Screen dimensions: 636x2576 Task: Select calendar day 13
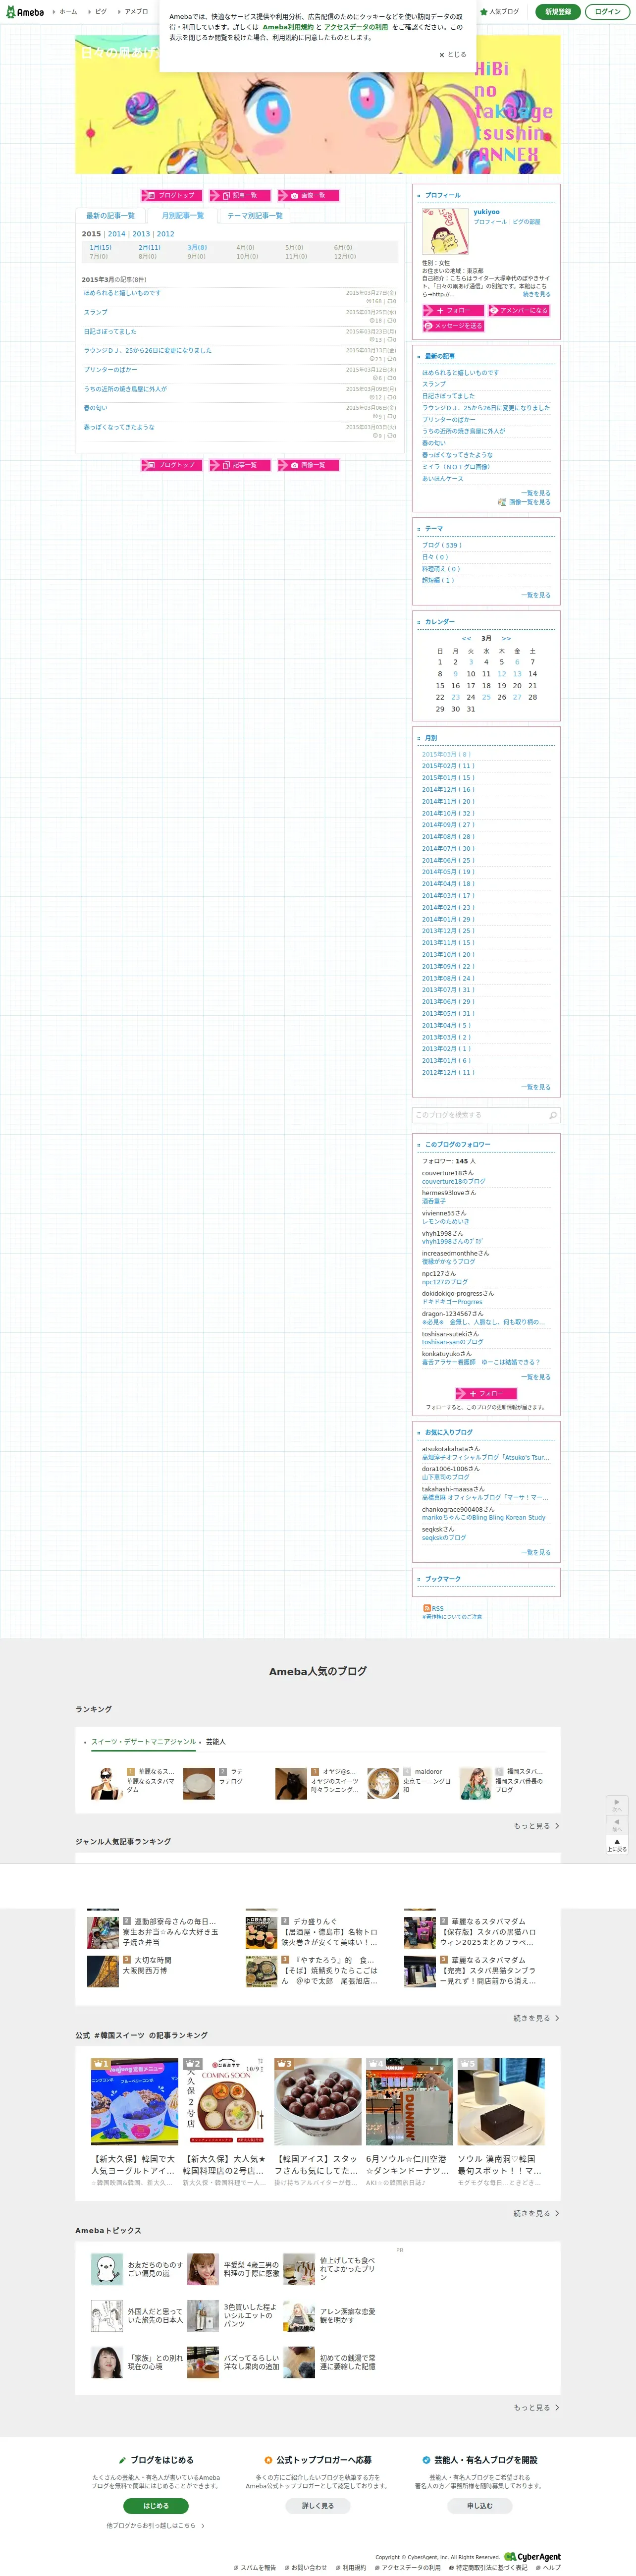pyautogui.click(x=517, y=674)
